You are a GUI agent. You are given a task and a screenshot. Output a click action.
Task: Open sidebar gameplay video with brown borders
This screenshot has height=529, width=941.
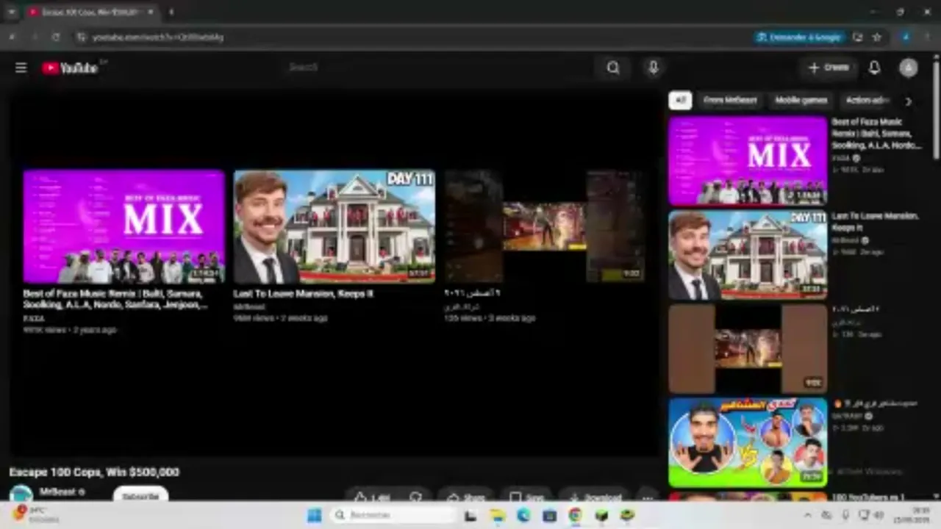[x=748, y=349]
